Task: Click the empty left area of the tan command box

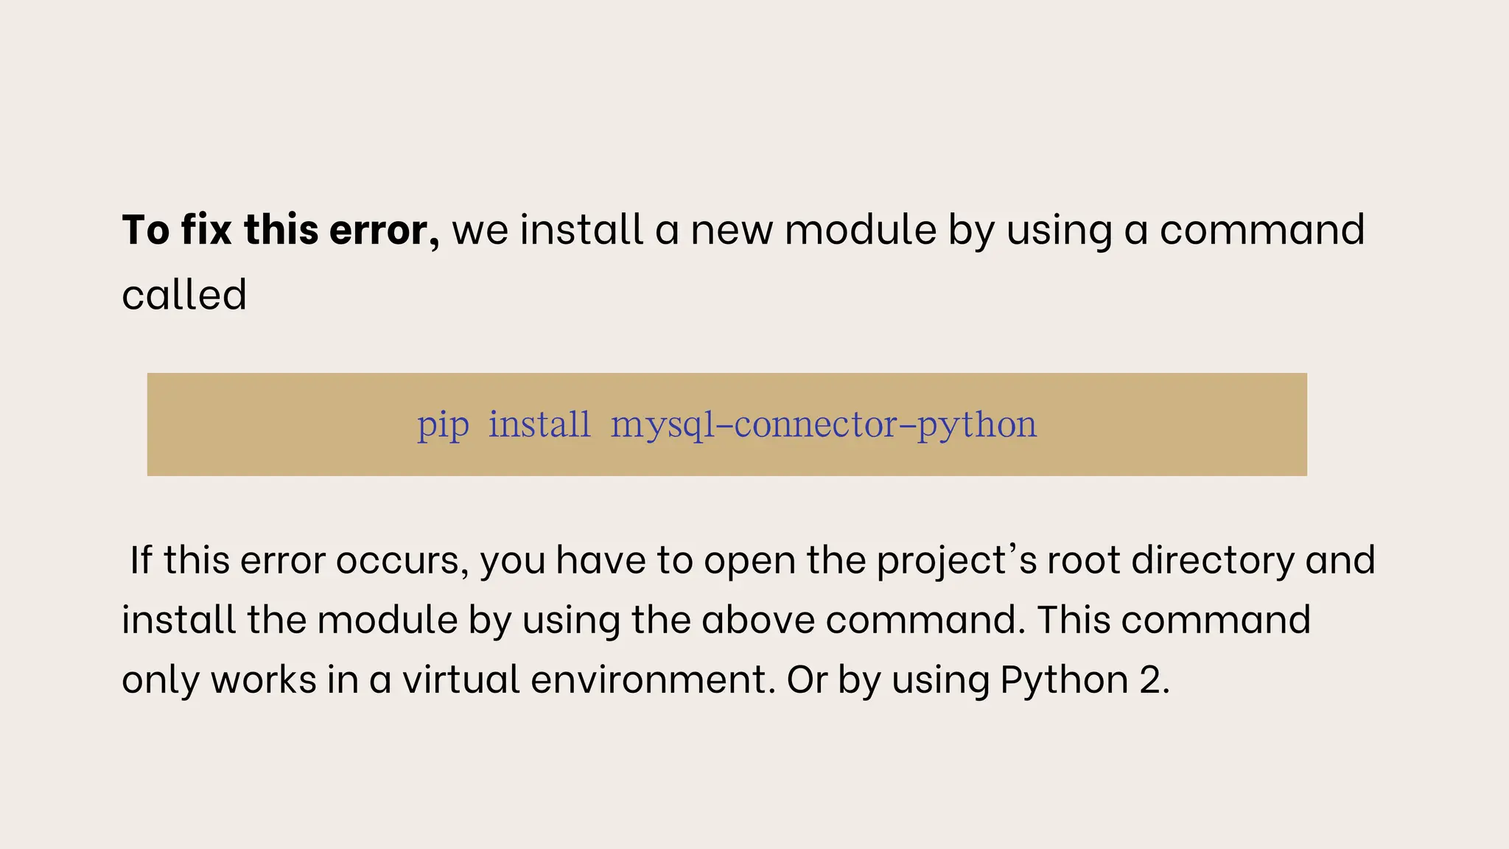Action: point(280,425)
